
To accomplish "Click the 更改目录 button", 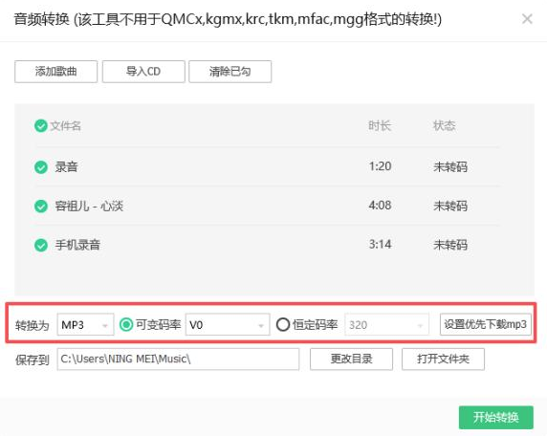I will pyautogui.click(x=351, y=359).
